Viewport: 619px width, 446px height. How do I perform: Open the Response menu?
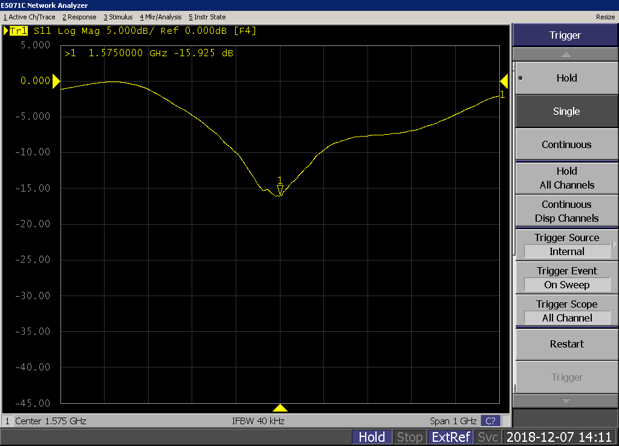[x=79, y=17]
